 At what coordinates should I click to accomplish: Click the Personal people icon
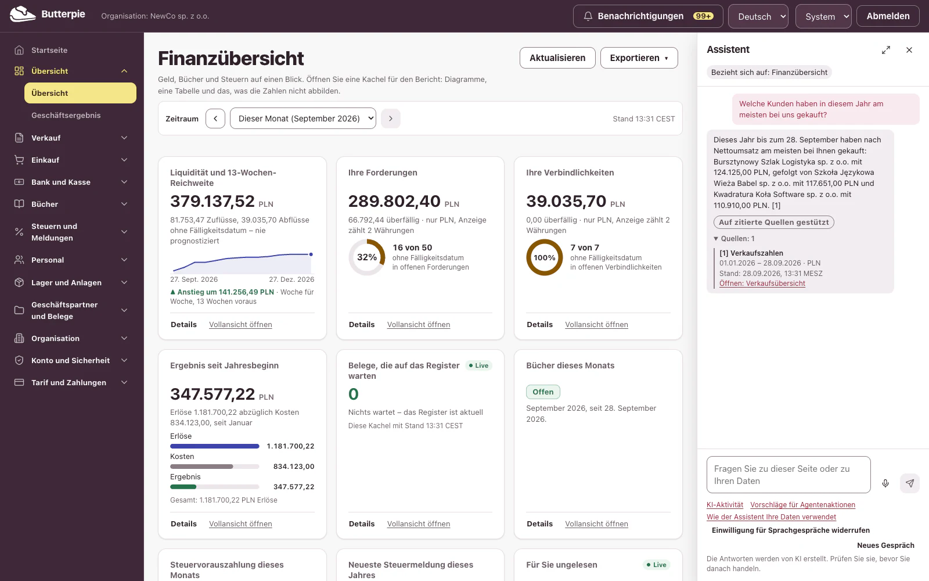(x=19, y=260)
